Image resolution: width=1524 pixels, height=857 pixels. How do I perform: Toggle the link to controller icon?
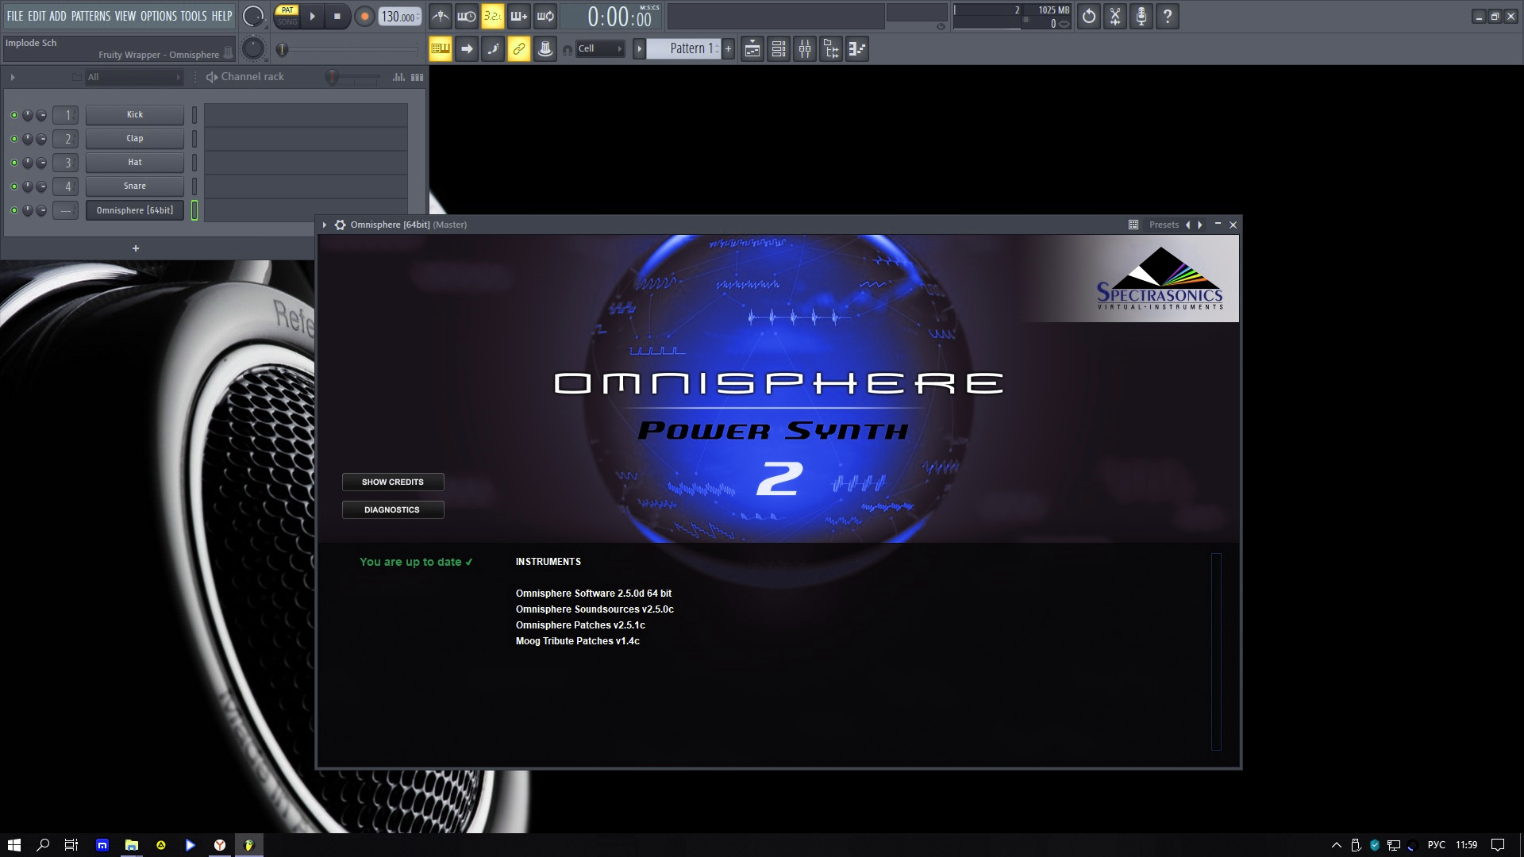(x=518, y=49)
